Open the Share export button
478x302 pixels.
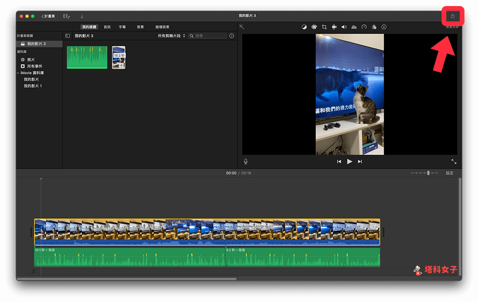pos(452,16)
